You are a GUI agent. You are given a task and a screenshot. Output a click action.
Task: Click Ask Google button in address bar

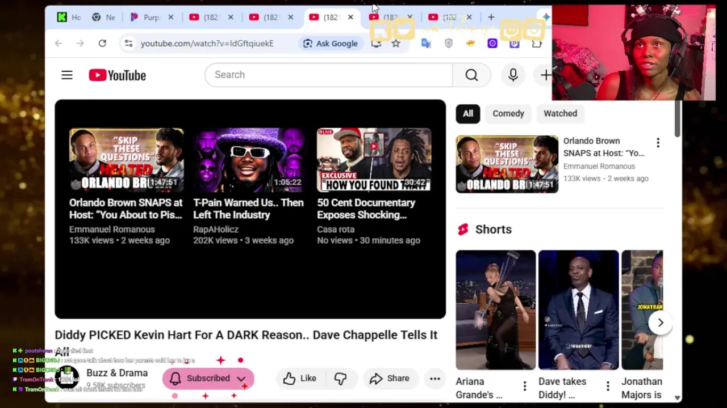click(331, 43)
